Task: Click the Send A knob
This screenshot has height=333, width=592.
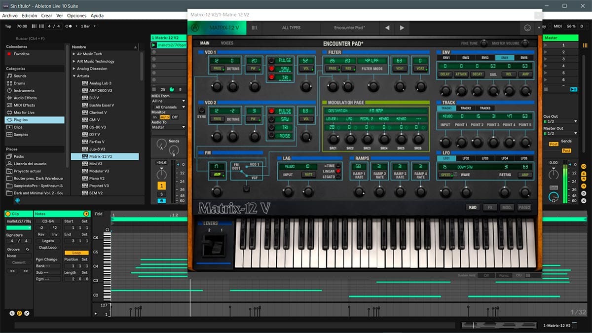Action: [161, 145]
